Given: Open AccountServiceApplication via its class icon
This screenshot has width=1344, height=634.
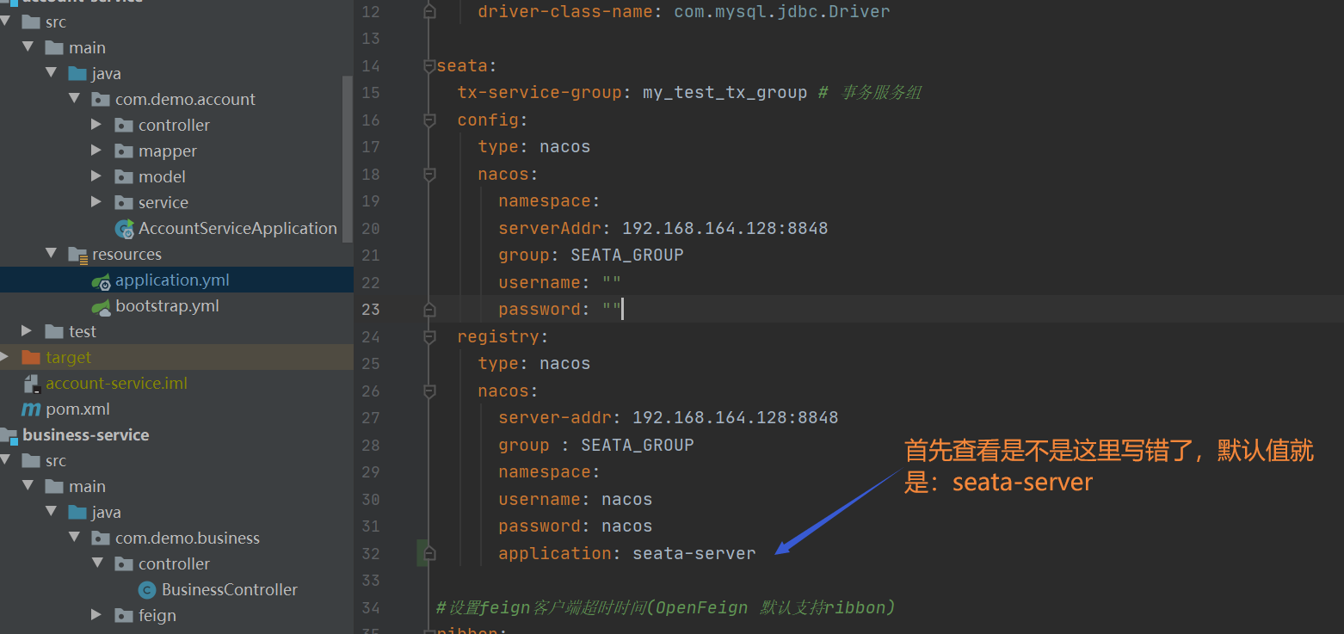Looking at the screenshot, I should 126,228.
